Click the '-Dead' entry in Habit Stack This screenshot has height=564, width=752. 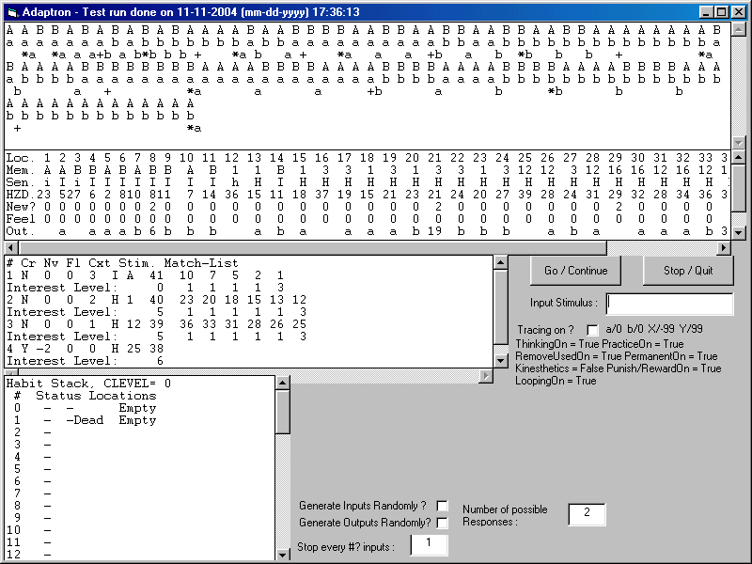(85, 420)
